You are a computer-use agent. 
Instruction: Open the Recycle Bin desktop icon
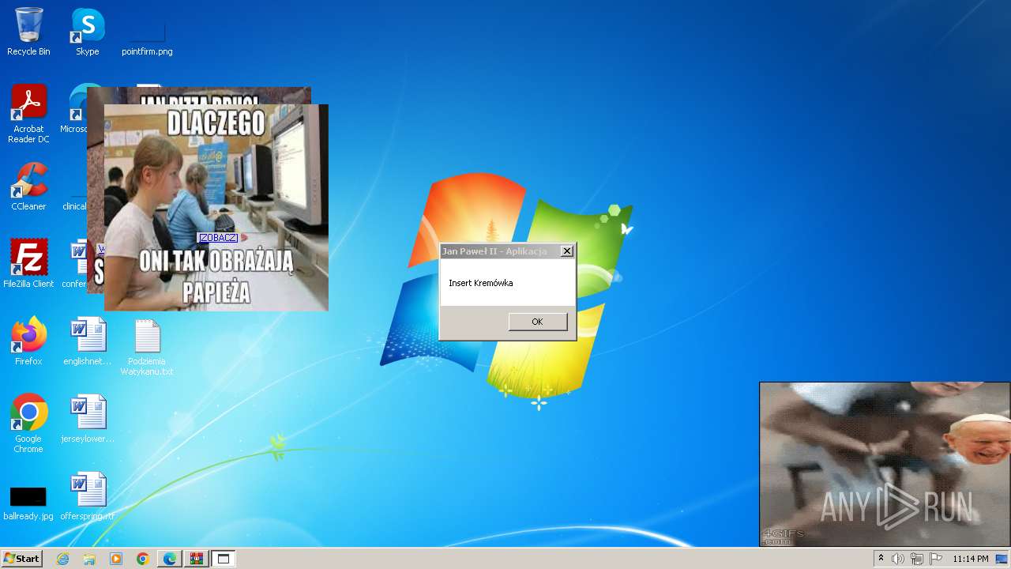tap(28, 32)
